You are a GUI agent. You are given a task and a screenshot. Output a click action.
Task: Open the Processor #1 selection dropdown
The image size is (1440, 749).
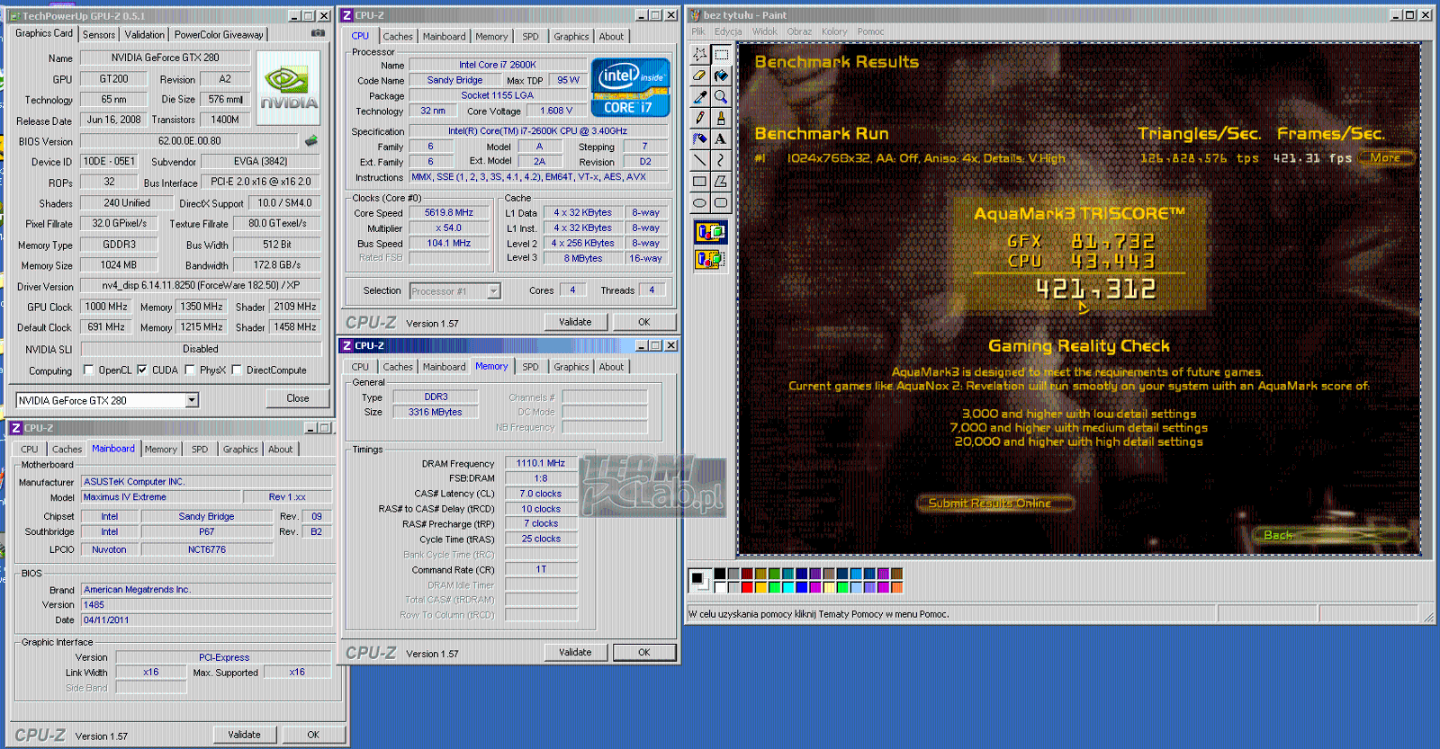pos(493,291)
